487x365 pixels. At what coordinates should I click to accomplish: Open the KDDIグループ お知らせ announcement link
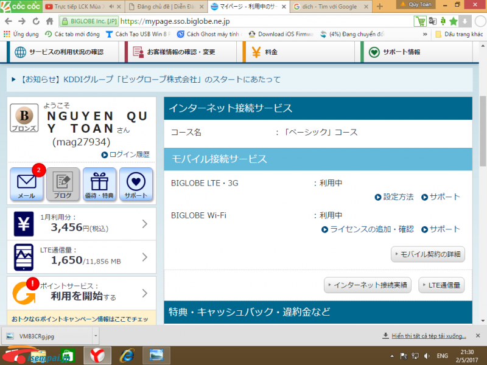coord(150,80)
